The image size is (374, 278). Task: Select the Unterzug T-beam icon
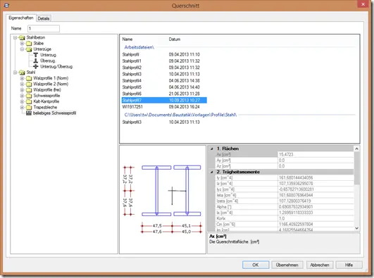pyautogui.click(x=36, y=55)
